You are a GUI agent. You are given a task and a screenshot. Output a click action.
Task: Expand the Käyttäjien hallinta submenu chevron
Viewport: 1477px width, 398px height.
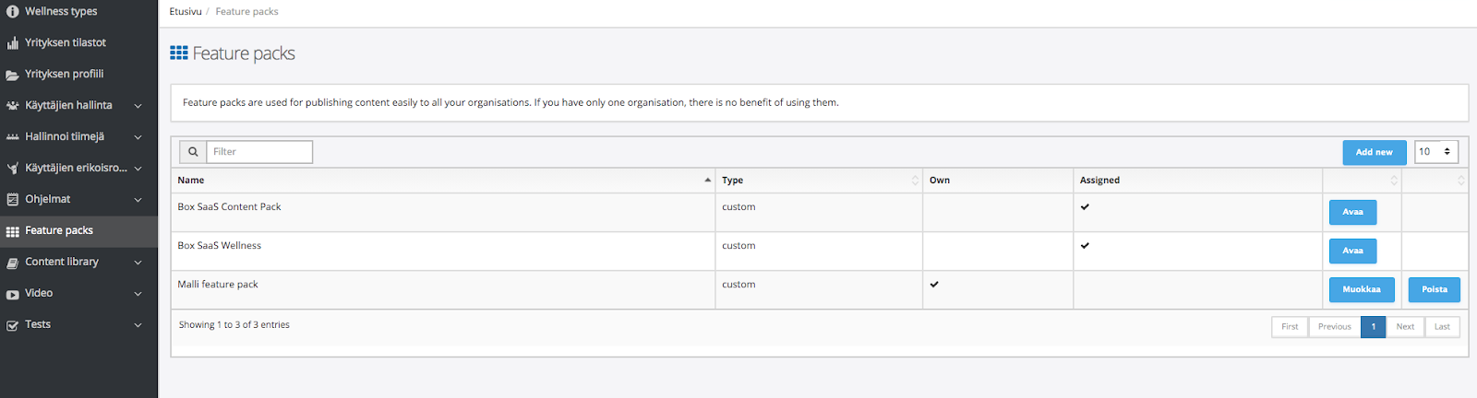tap(138, 106)
